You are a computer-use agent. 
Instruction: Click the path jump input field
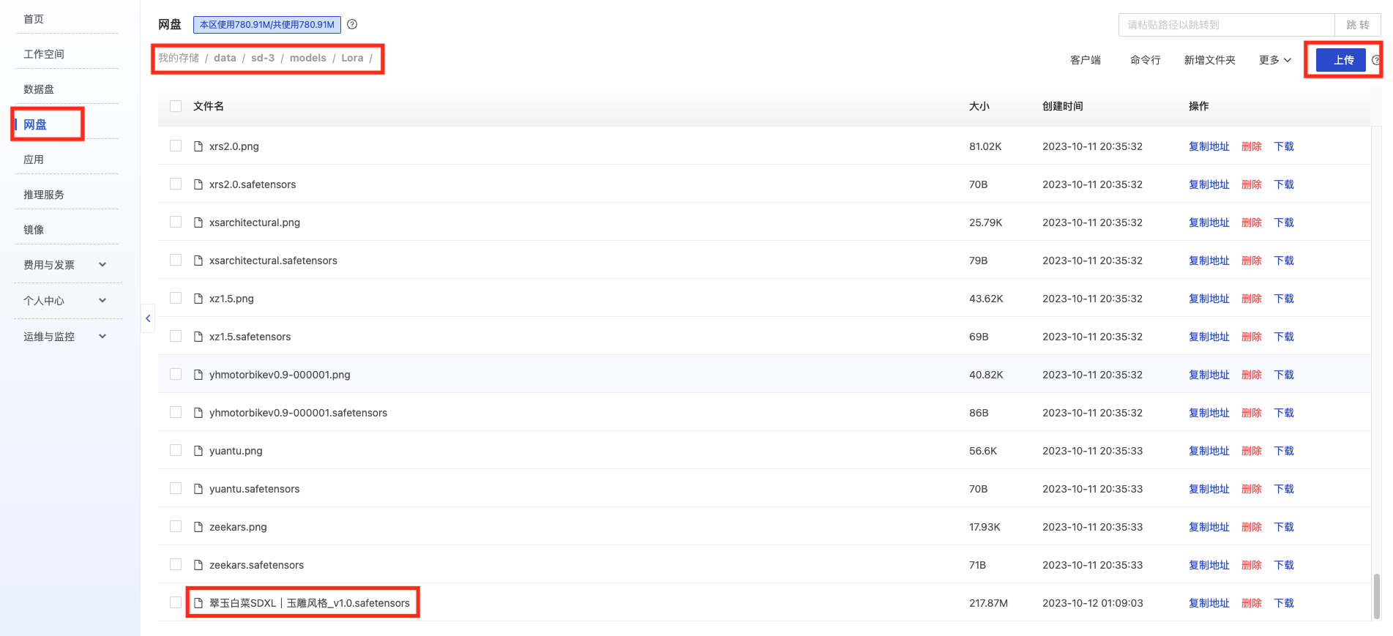coord(1227,25)
